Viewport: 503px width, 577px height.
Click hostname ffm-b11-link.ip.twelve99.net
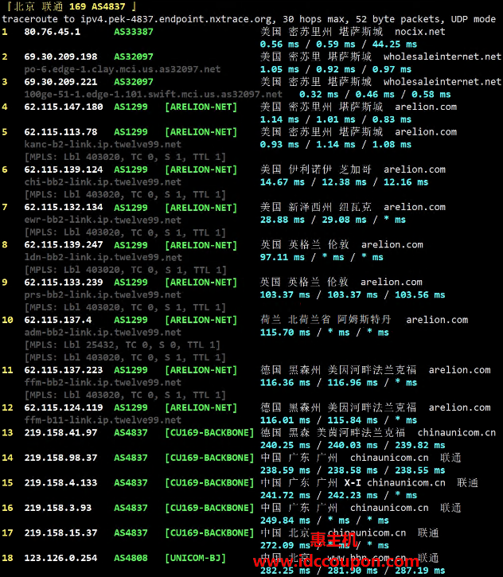pyautogui.click(x=103, y=419)
